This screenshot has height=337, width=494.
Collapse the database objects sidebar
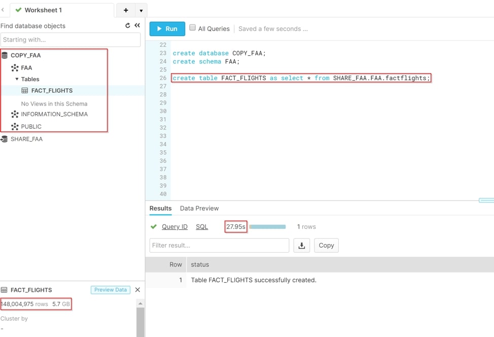pyautogui.click(x=137, y=25)
